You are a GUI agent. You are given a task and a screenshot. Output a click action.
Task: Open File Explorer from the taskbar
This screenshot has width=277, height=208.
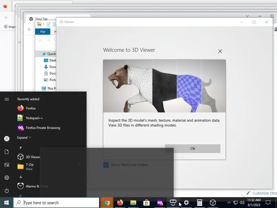click(133, 203)
